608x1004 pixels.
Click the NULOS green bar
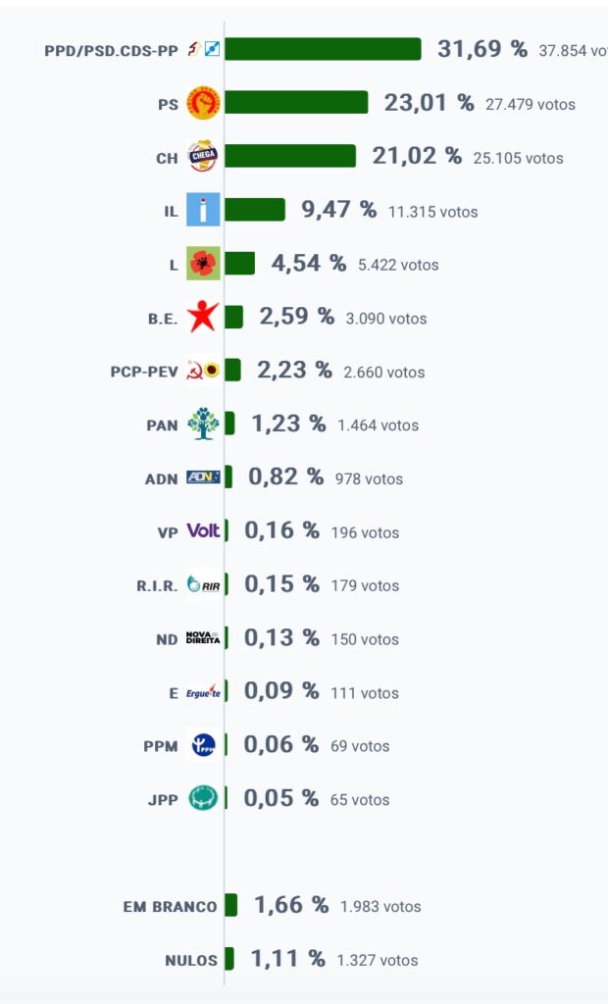(x=228, y=959)
